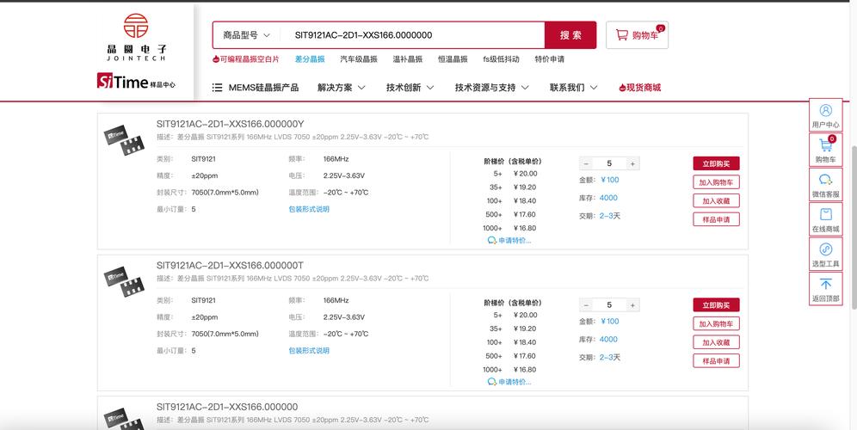Open 用户中心 in the side panel
Image resolution: width=857 pixels, height=430 pixels.
825,115
